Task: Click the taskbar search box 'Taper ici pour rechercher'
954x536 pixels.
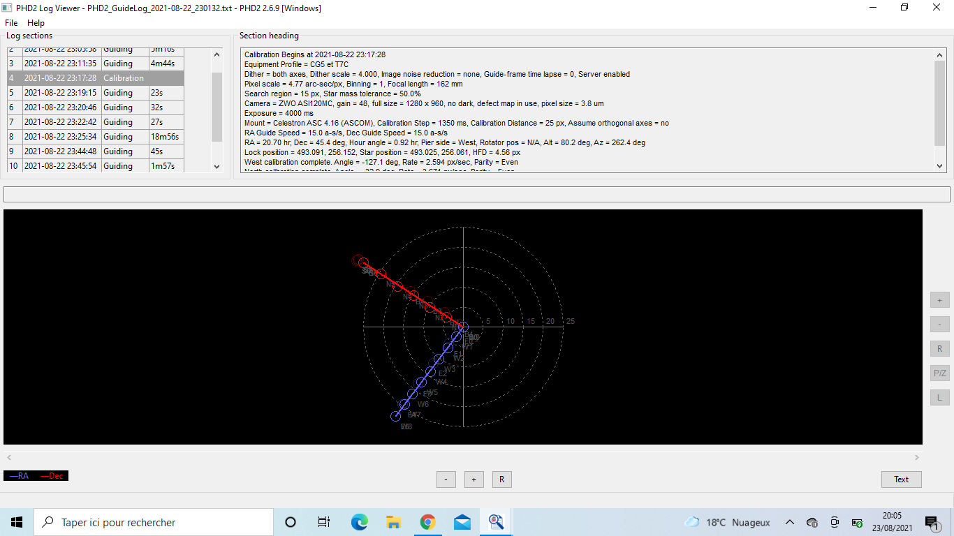Action: pos(154,522)
